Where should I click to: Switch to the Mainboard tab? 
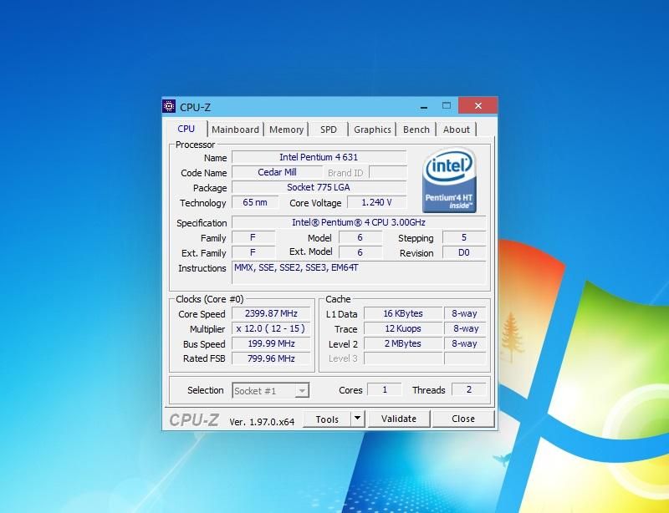235,130
